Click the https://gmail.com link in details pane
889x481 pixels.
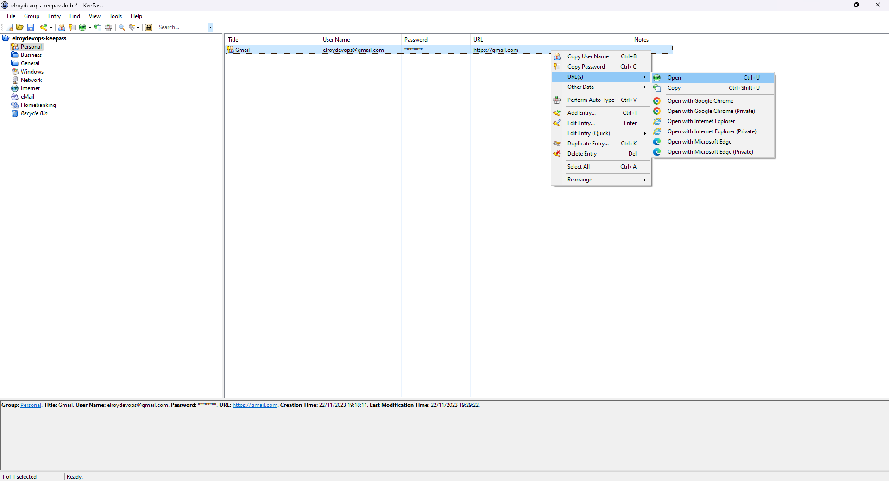tap(255, 405)
